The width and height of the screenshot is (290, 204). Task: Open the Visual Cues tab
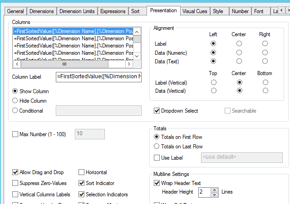click(x=195, y=11)
